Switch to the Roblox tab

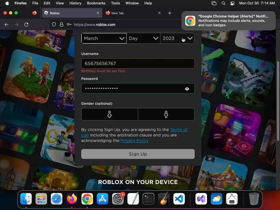(x=72, y=13)
